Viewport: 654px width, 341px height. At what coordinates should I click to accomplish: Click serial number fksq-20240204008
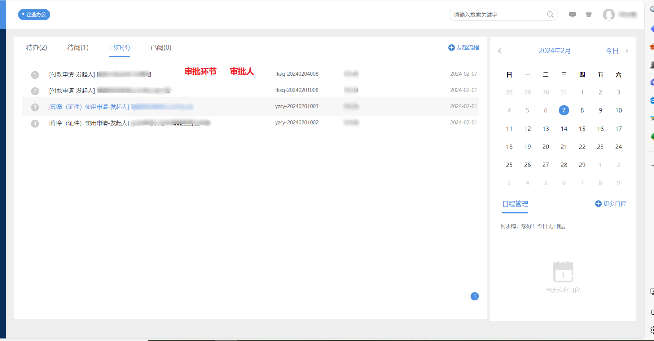(297, 74)
